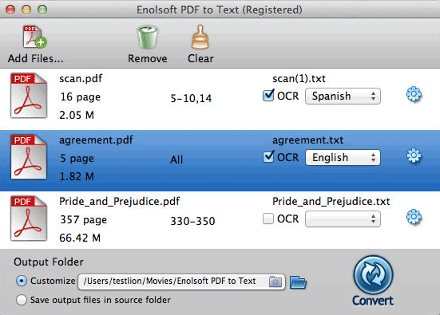Uncheck OCR for agreement.pdf
Image resolution: width=440 pixels, height=315 pixels.
tap(268, 157)
